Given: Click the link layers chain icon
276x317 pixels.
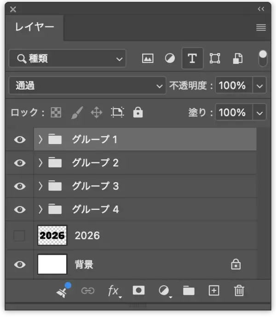Looking at the screenshot, I should [88, 291].
